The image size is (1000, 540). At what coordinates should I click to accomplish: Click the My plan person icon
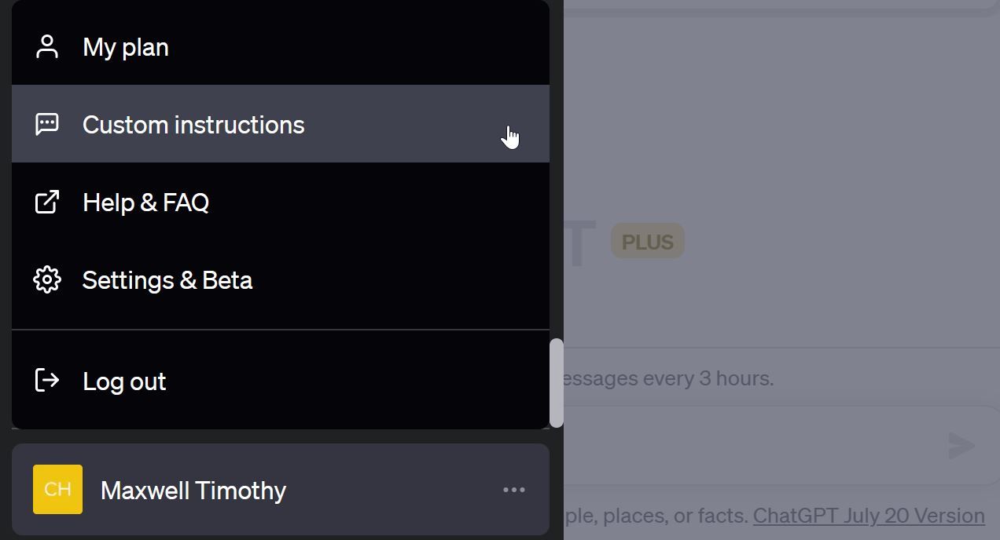[48, 46]
